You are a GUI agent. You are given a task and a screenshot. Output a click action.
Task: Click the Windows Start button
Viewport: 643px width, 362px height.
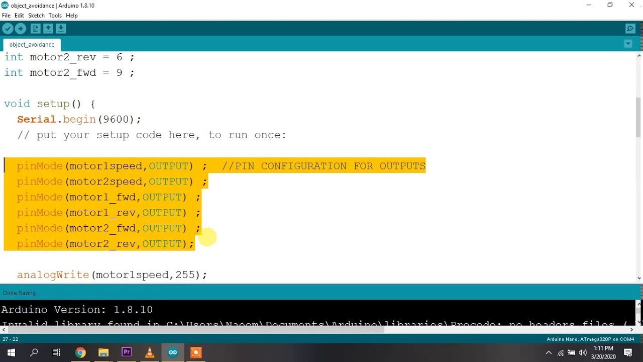(11, 352)
